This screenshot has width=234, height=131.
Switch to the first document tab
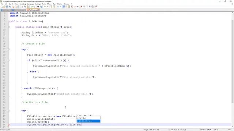coord(6,10)
